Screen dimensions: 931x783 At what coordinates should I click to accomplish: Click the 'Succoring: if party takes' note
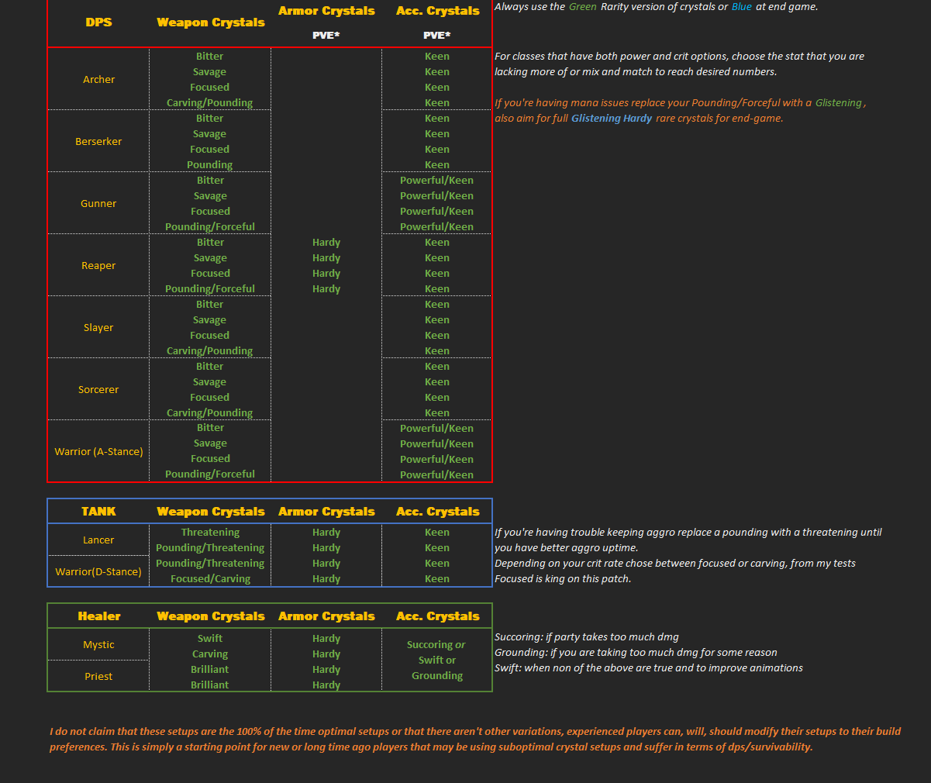point(587,636)
